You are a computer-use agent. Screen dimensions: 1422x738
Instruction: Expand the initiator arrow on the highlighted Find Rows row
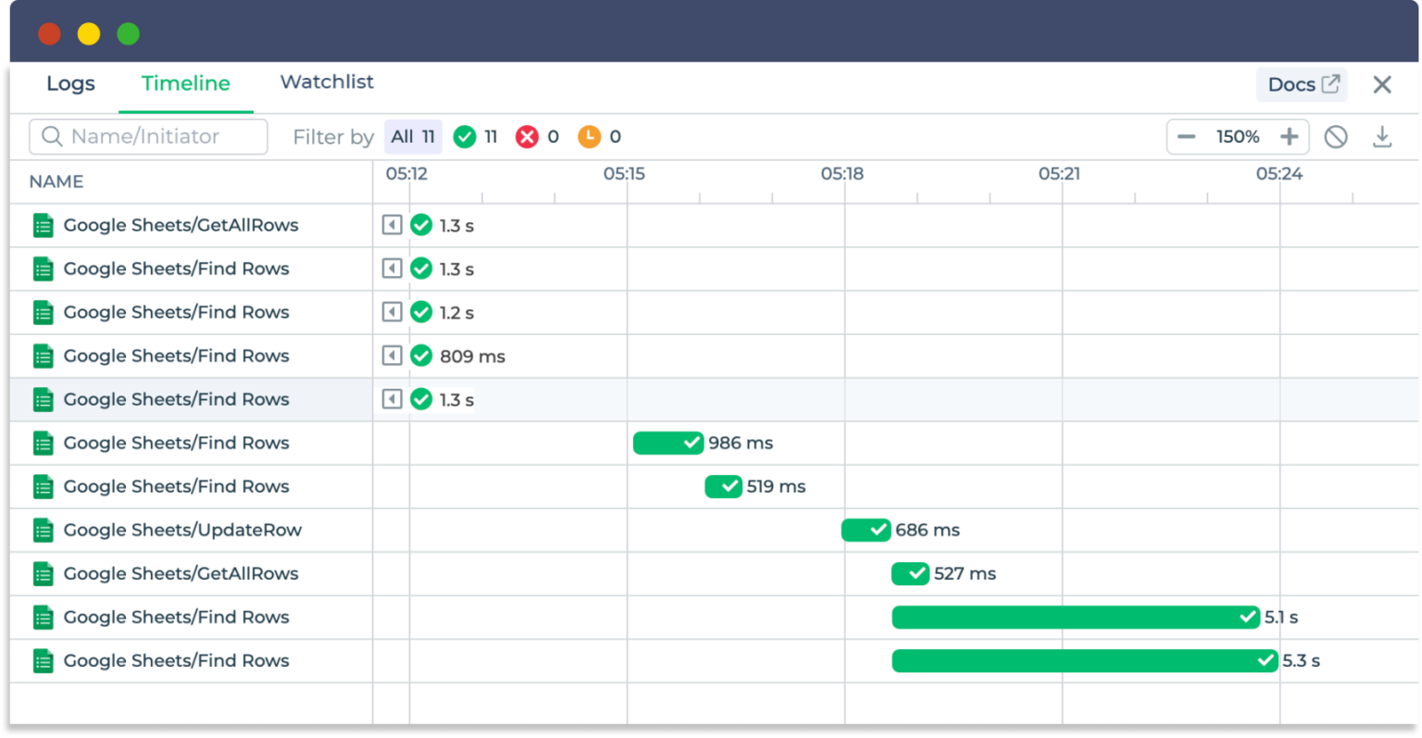click(392, 399)
